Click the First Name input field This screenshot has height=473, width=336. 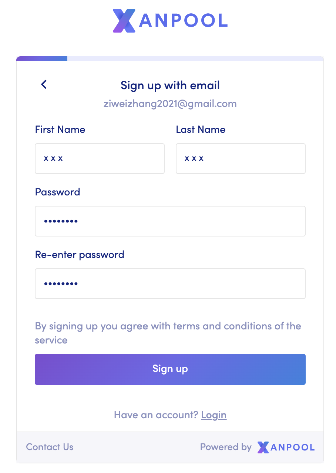tap(100, 159)
